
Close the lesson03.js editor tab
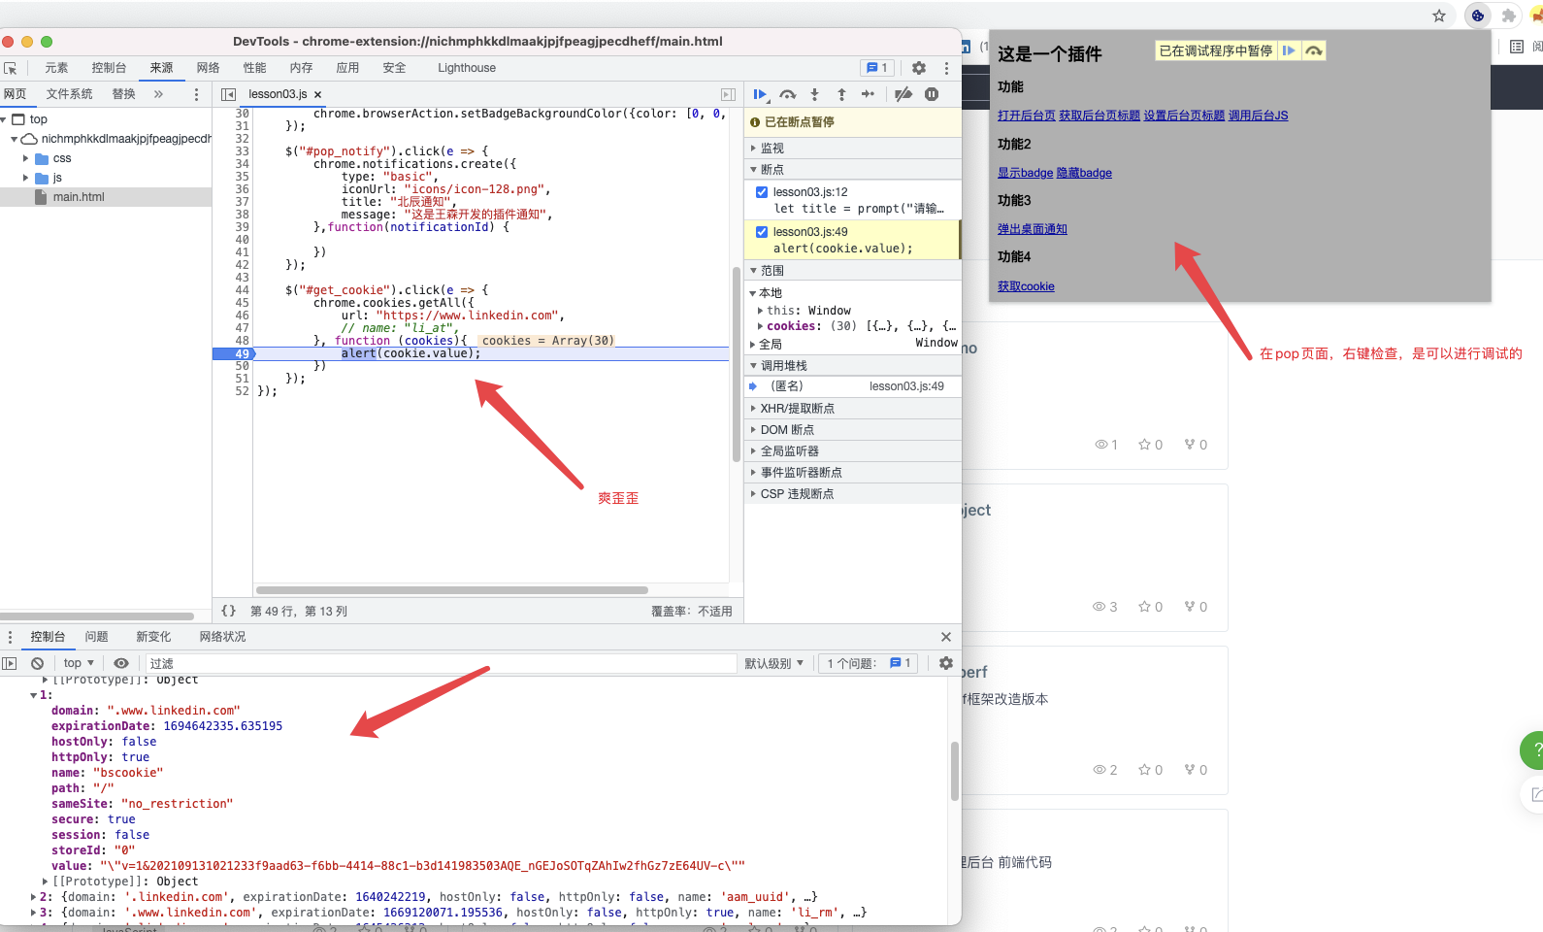[x=317, y=94]
